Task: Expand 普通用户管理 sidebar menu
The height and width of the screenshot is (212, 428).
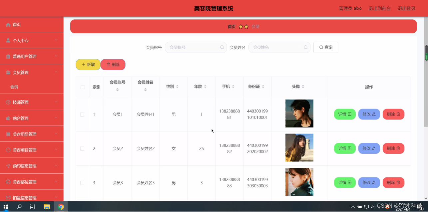Action: [x=32, y=56]
